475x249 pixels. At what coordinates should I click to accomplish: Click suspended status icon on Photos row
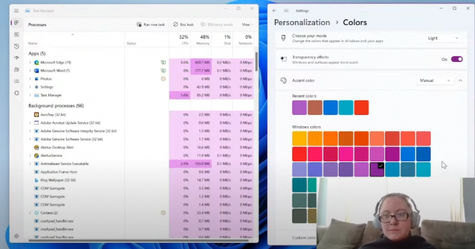164,79
